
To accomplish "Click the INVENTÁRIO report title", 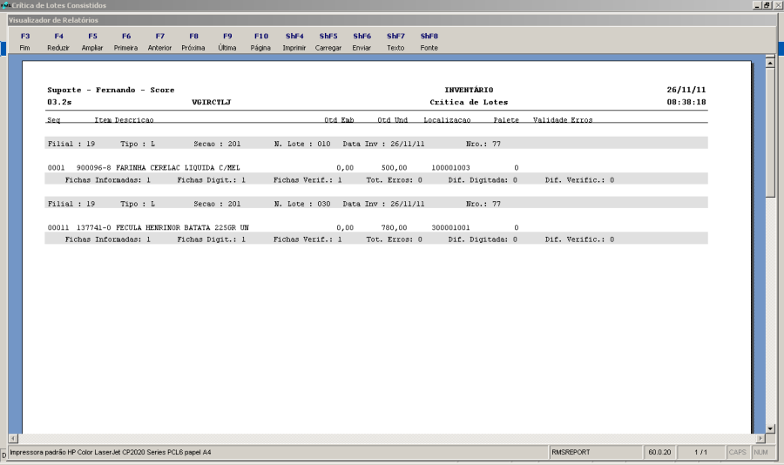I will (469, 90).
